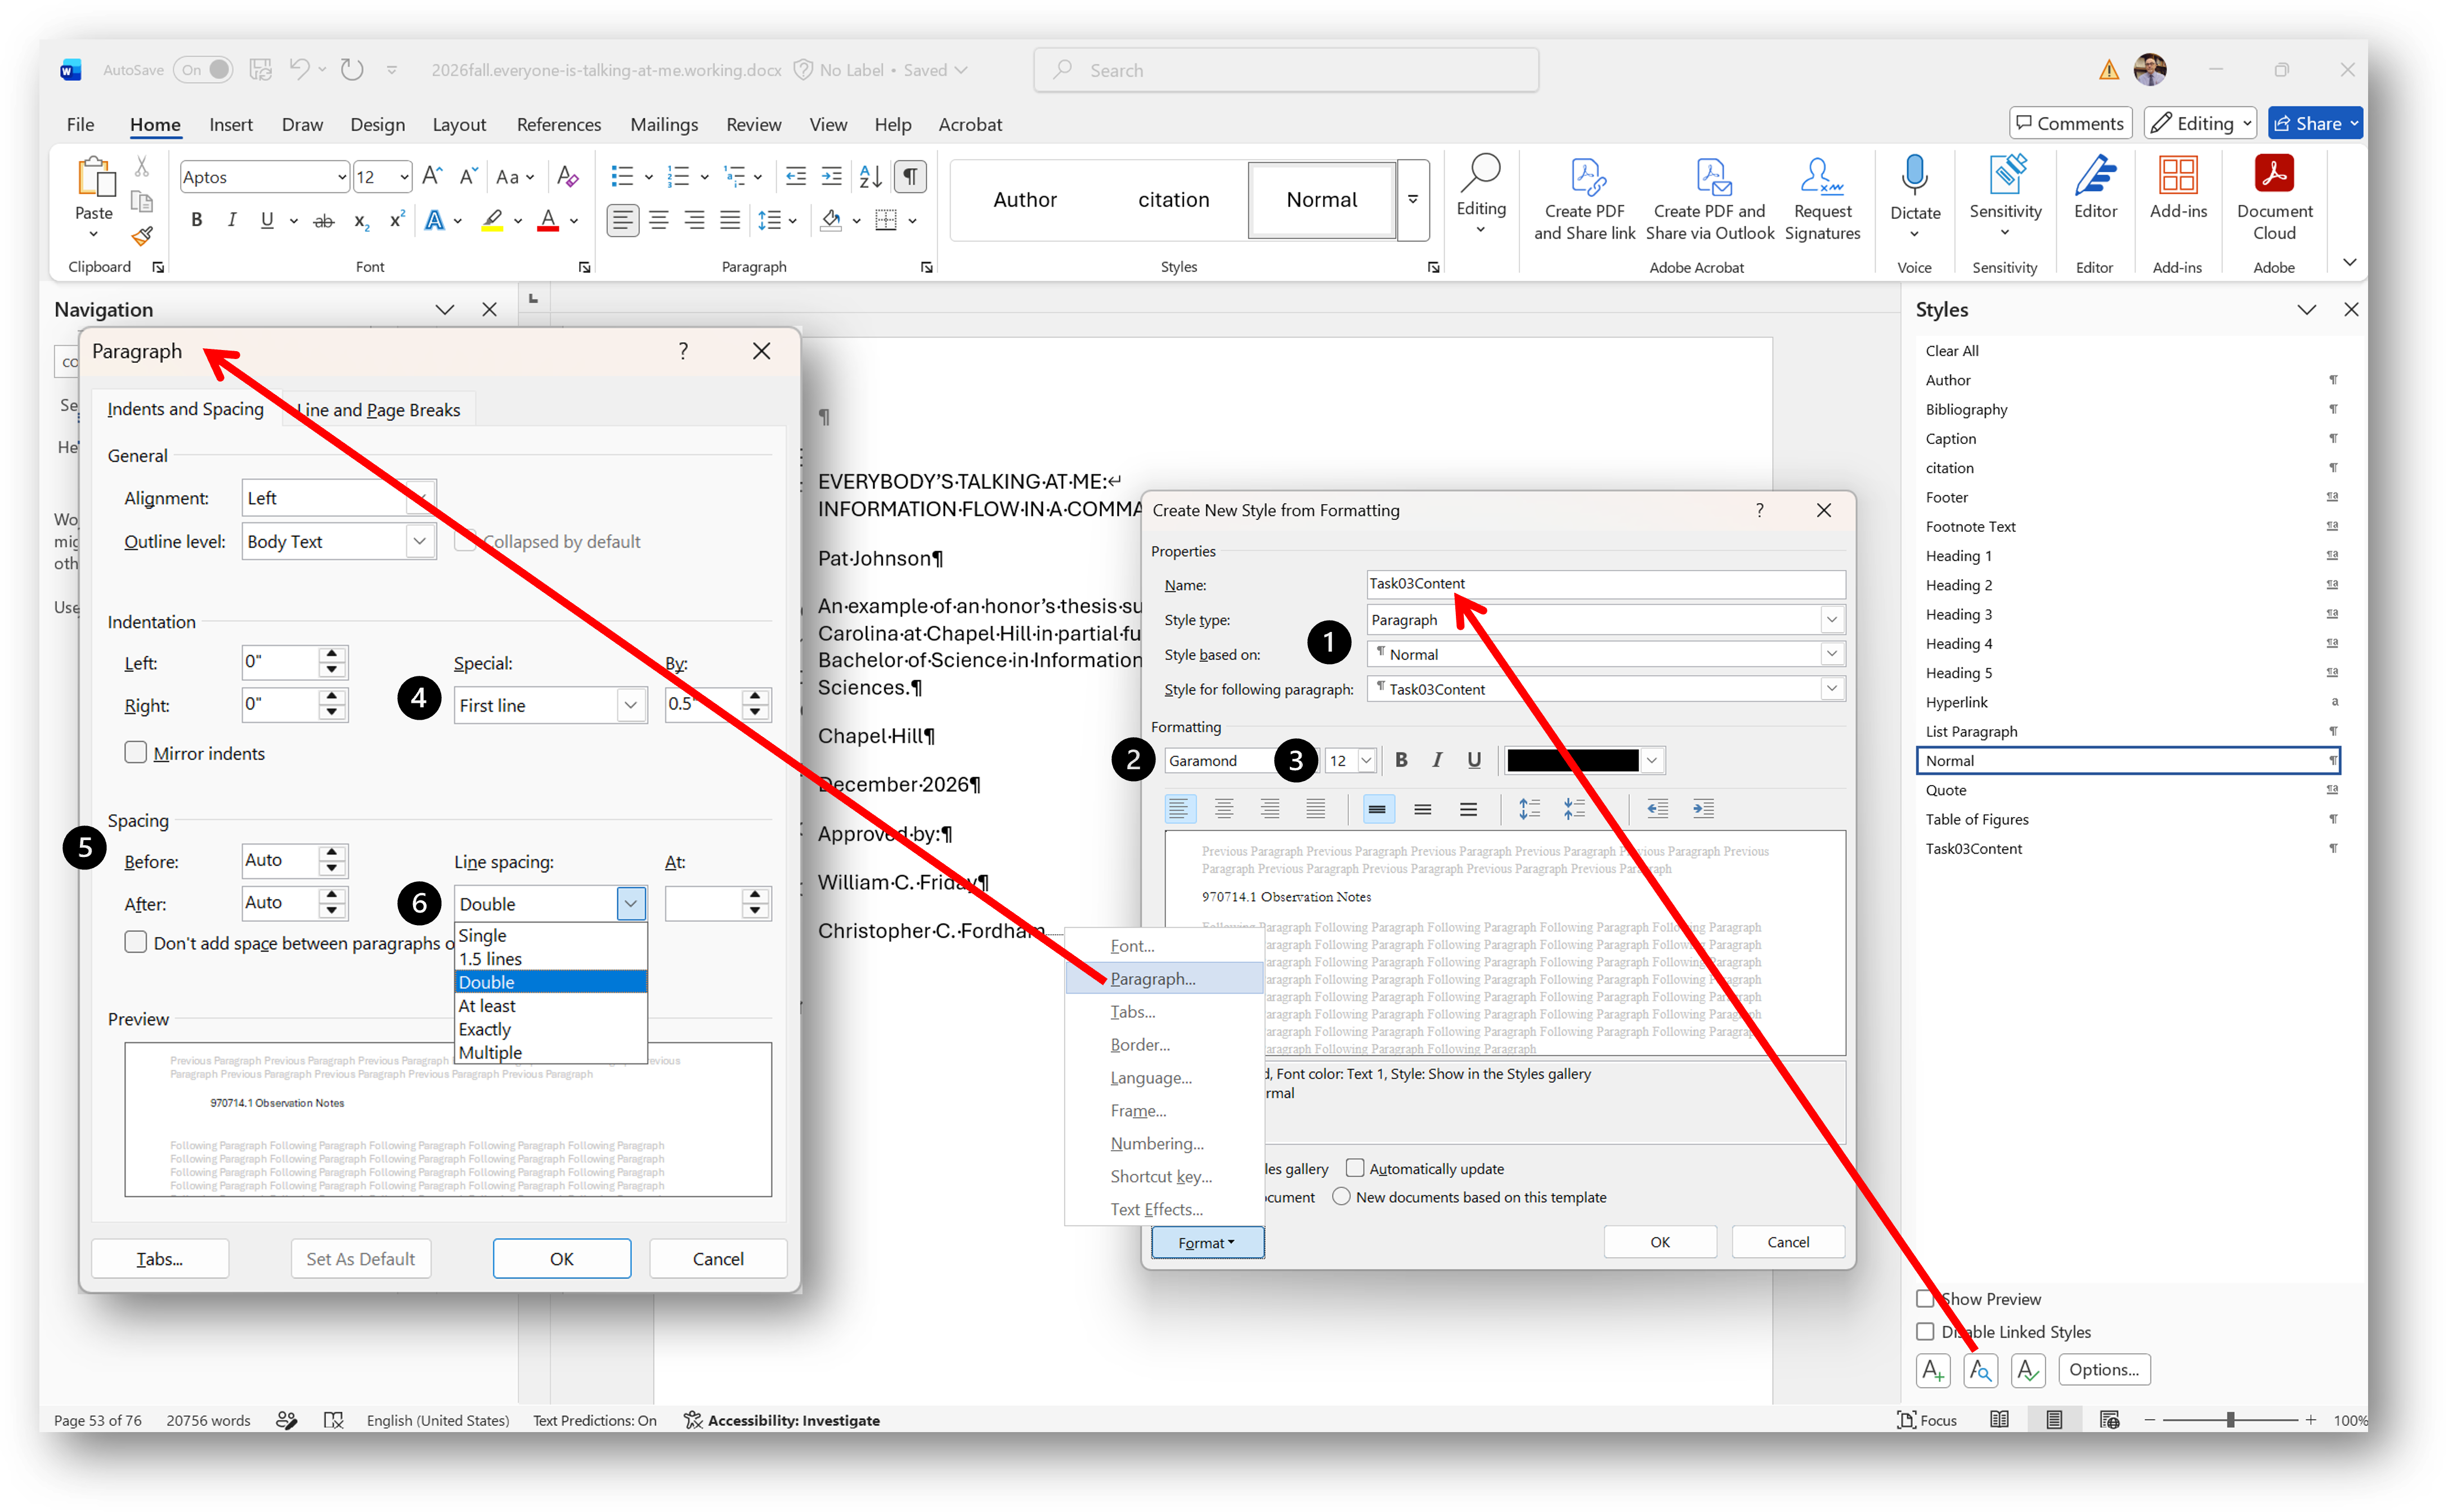Apply Superscript formatting from ribbon
This screenshot has height=1512, width=2448.
397,220
